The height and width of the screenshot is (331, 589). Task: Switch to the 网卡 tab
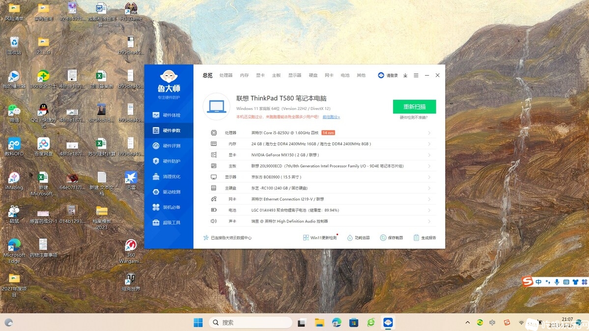click(x=329, y=76)
